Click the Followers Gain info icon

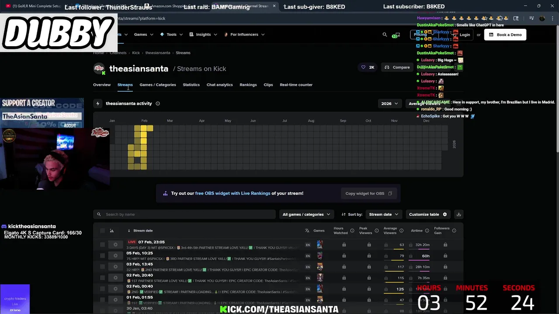[454, 231]
